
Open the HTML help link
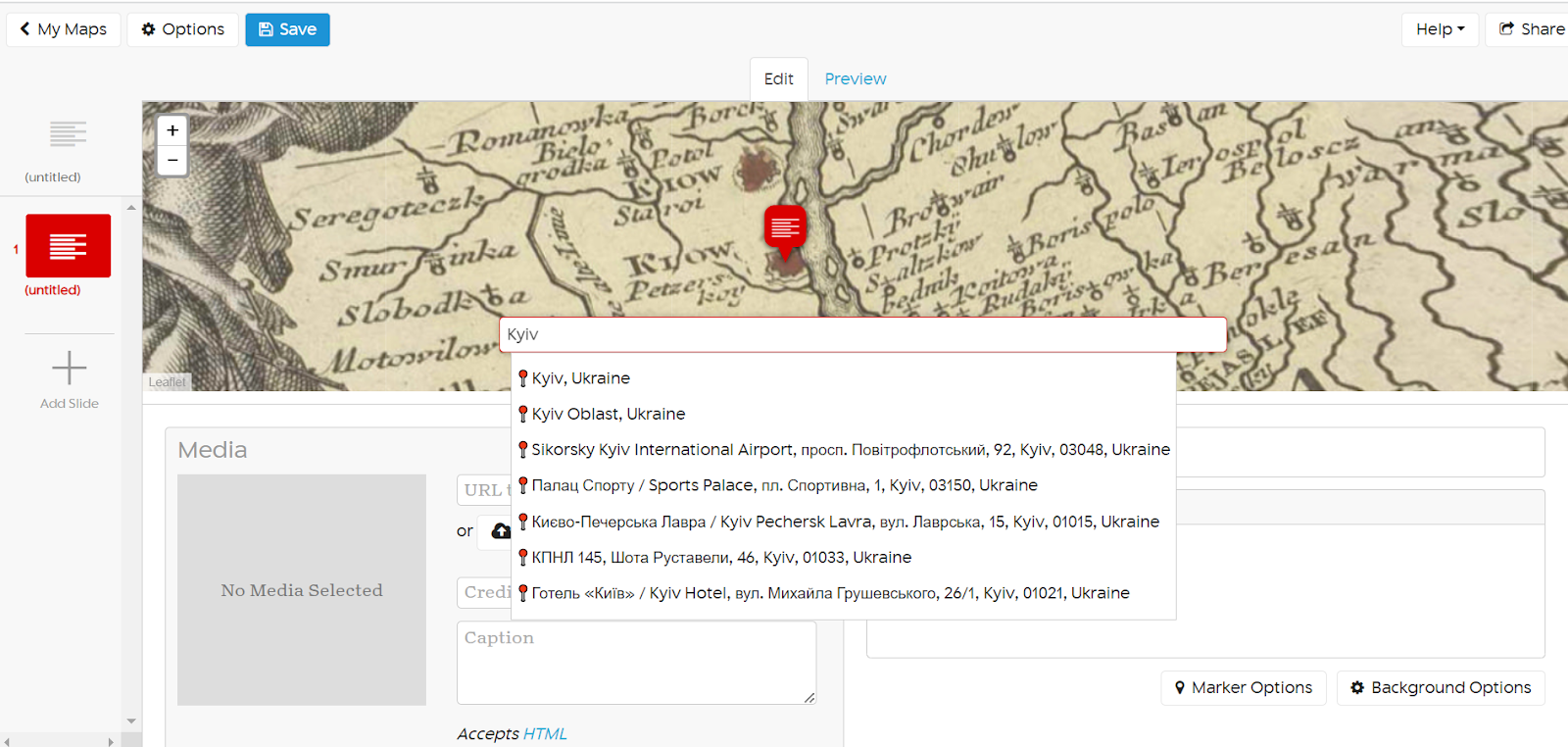(x=545, y=733)
